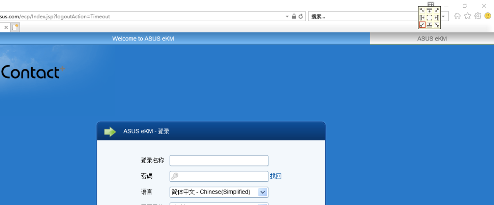Image resolution: width=494 pixels, height=205 pixels.
Task: Click the ASUS eKM - 登录 header text
Action: tap(146, 131)
